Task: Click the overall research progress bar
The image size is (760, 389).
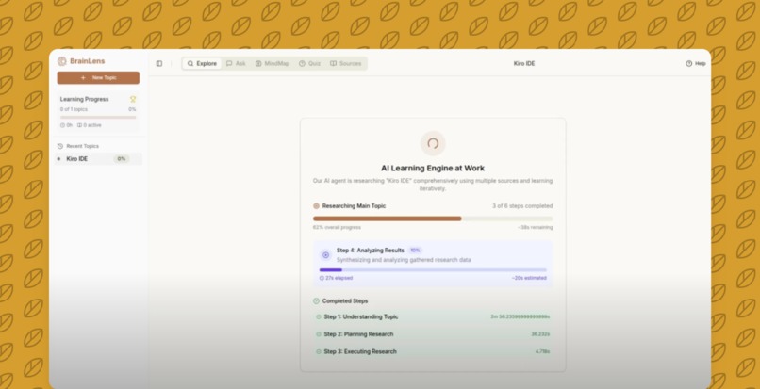Action: click(433, 219)
